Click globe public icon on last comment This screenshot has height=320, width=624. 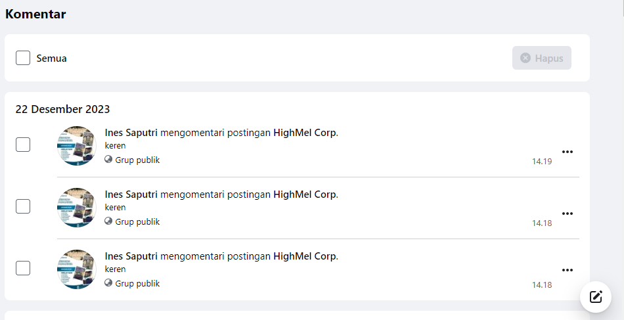point(108,283)
